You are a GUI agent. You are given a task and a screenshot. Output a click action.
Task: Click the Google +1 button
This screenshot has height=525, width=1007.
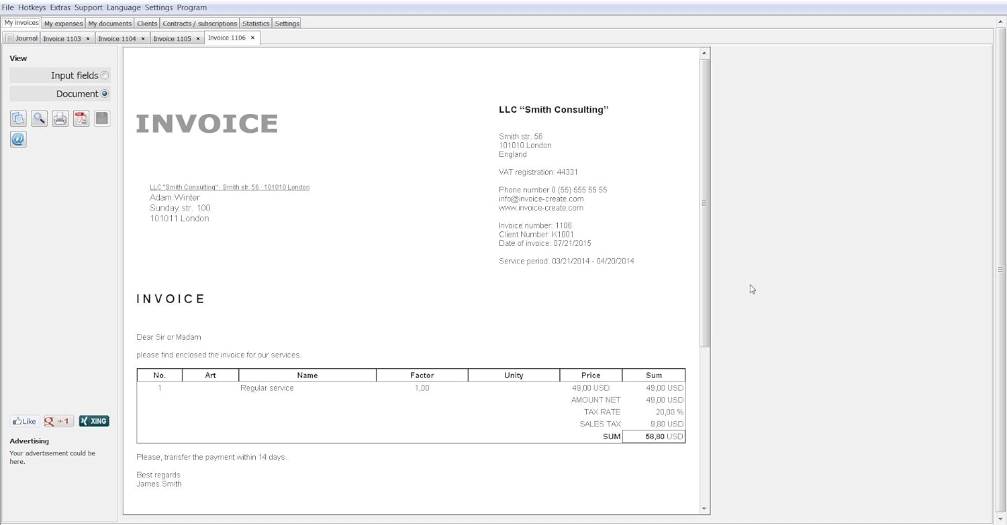tap(58, 421)
